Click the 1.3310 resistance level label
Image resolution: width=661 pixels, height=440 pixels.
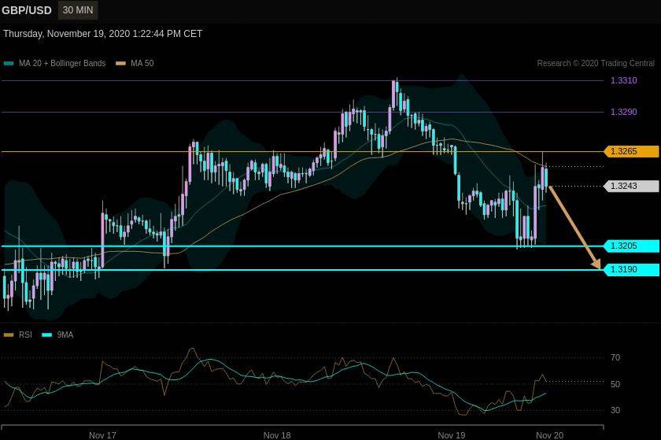coord(623,80)
